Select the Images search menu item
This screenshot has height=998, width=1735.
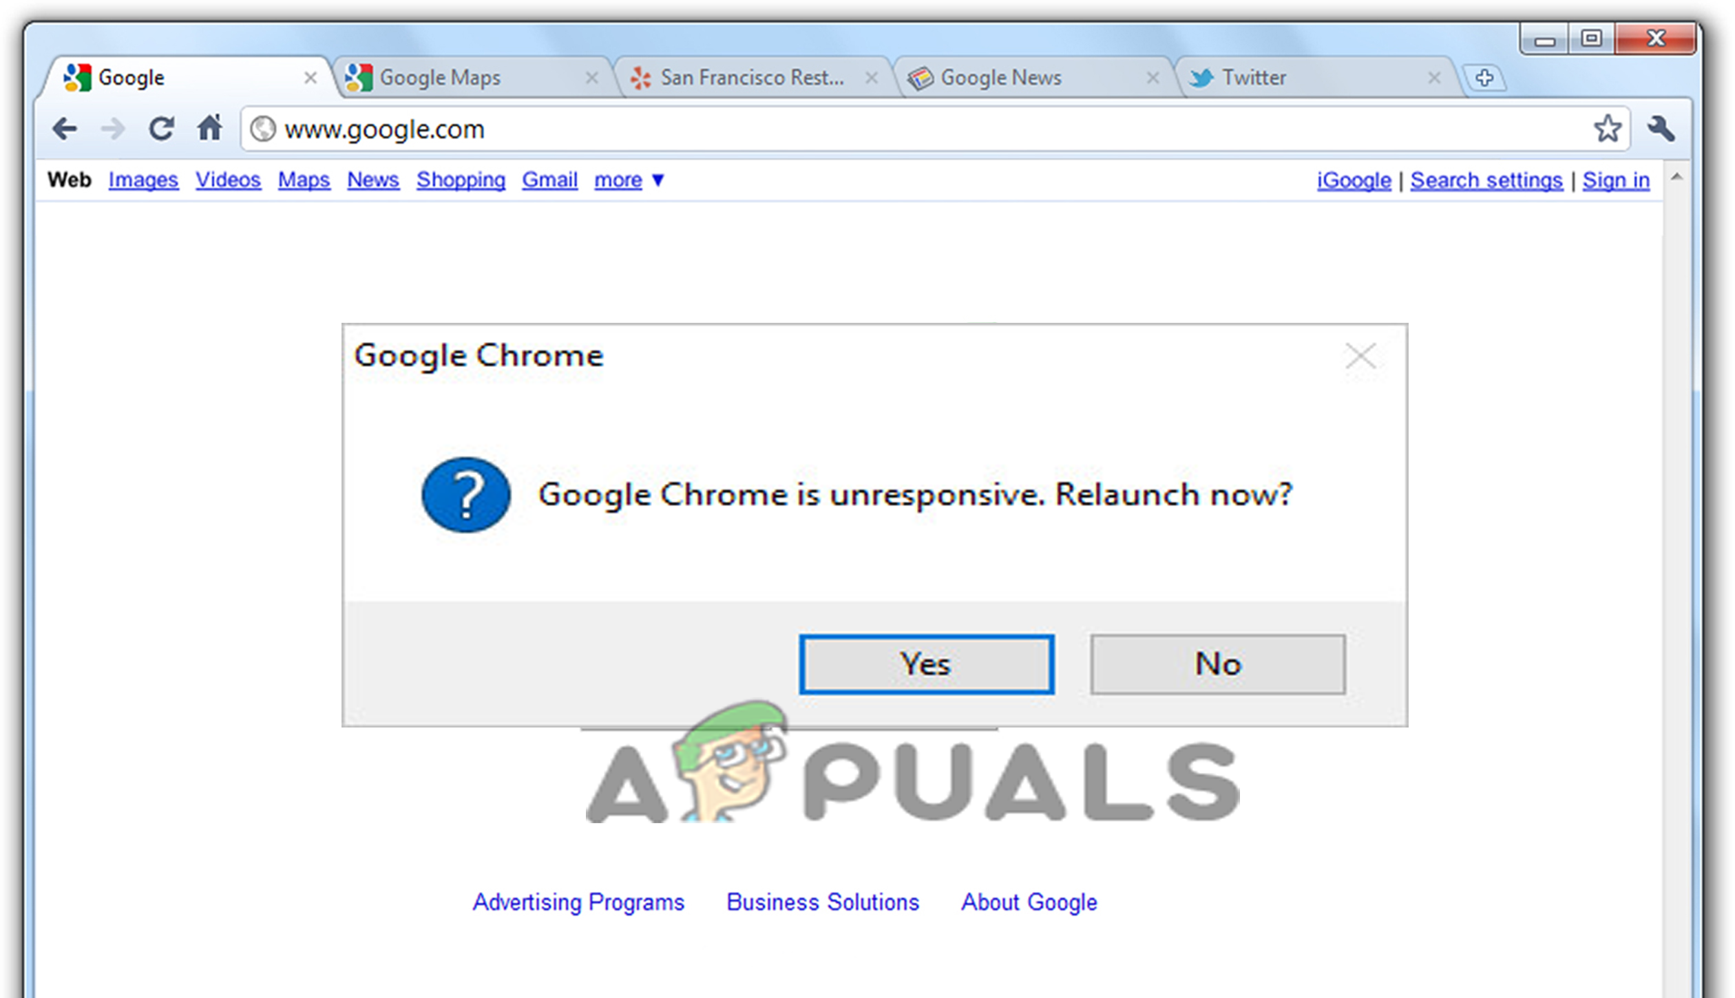click(x=142, y=180)
